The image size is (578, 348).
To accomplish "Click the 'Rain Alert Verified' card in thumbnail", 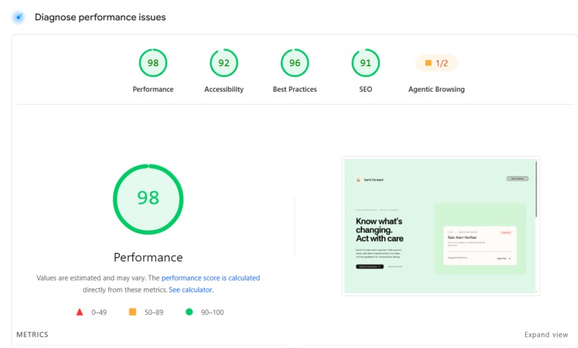I will pyautogui.click(x=480, y=245).
